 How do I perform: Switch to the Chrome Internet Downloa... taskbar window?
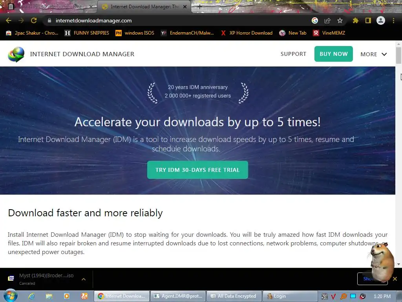(122, 296)
